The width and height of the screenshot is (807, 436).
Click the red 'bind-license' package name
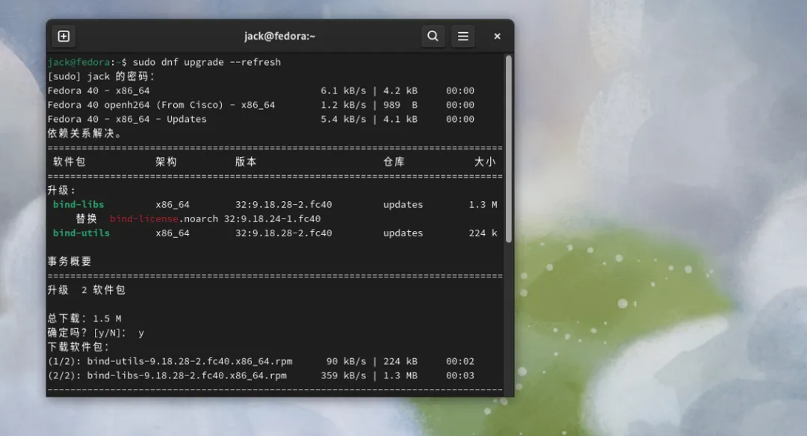point(144,218)
